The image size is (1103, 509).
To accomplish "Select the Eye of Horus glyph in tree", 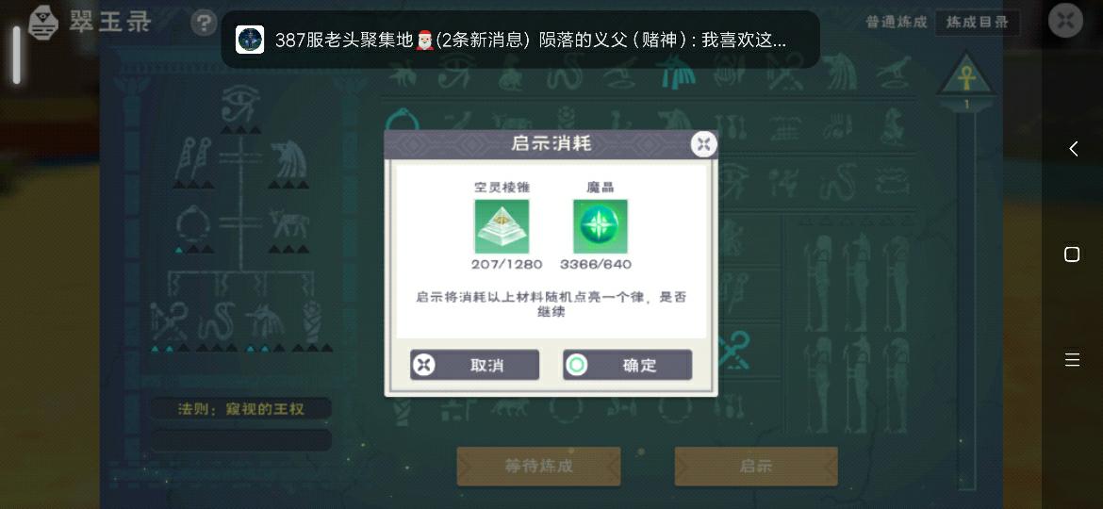I will click(240, 104).
